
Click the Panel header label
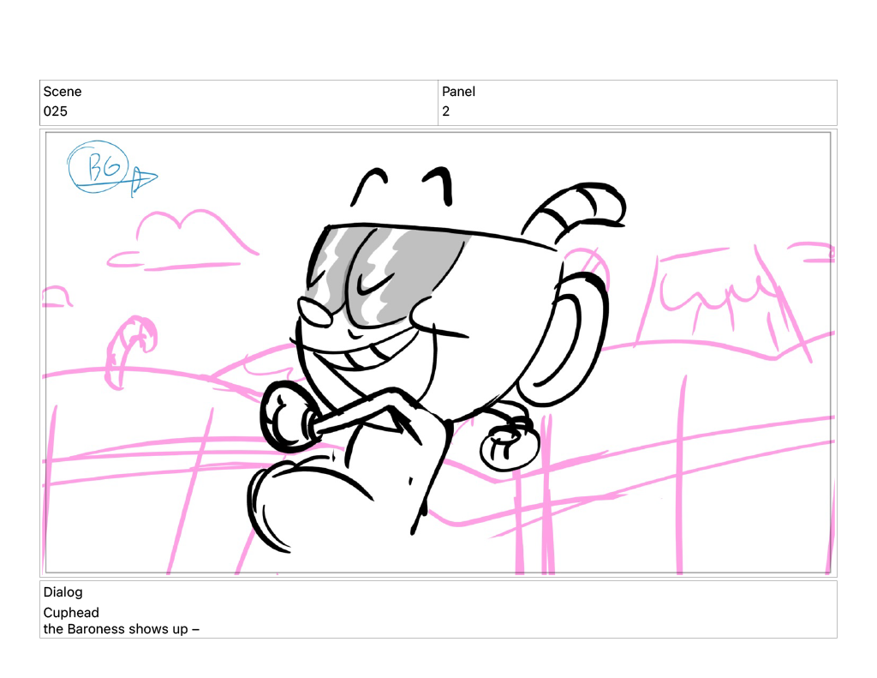pyautogui.click(x=458, y=92)
